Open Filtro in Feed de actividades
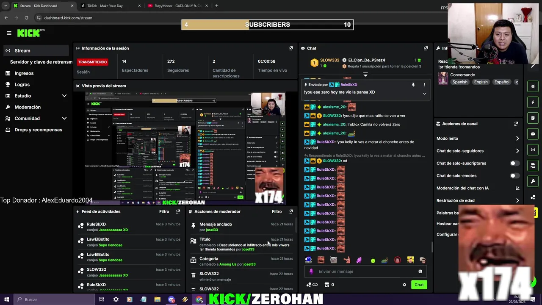Viewport: 542px width, 305px height. 164,211
